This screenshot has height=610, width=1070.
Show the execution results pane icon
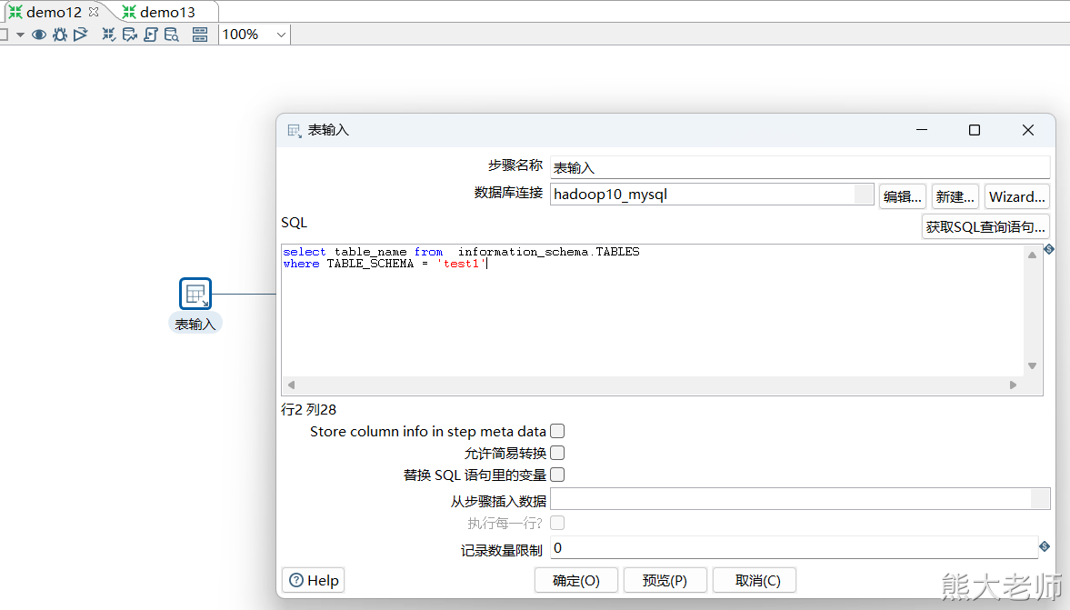coord(200,35)
